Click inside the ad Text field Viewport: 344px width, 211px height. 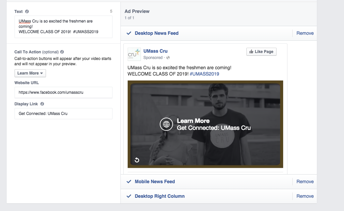tap(64, 26)
